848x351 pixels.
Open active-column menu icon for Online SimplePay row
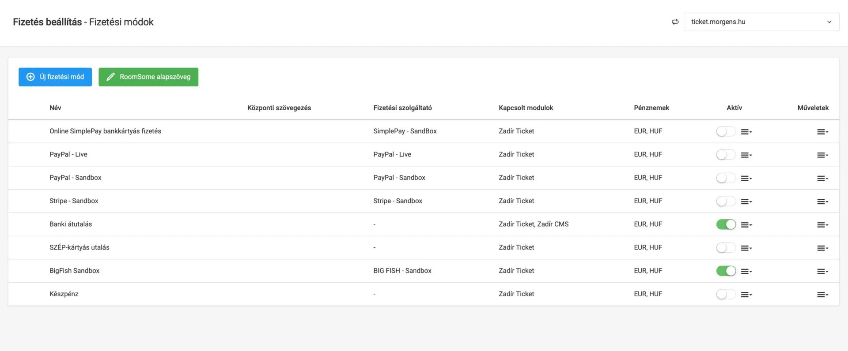746,132
